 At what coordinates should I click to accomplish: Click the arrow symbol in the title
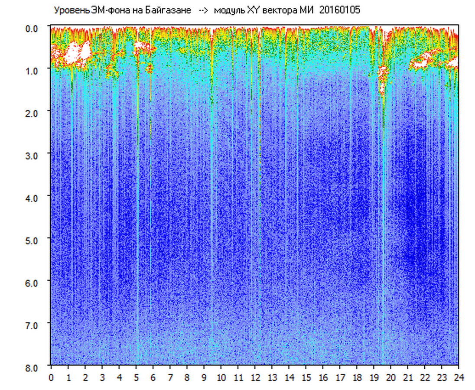[203, 10]
